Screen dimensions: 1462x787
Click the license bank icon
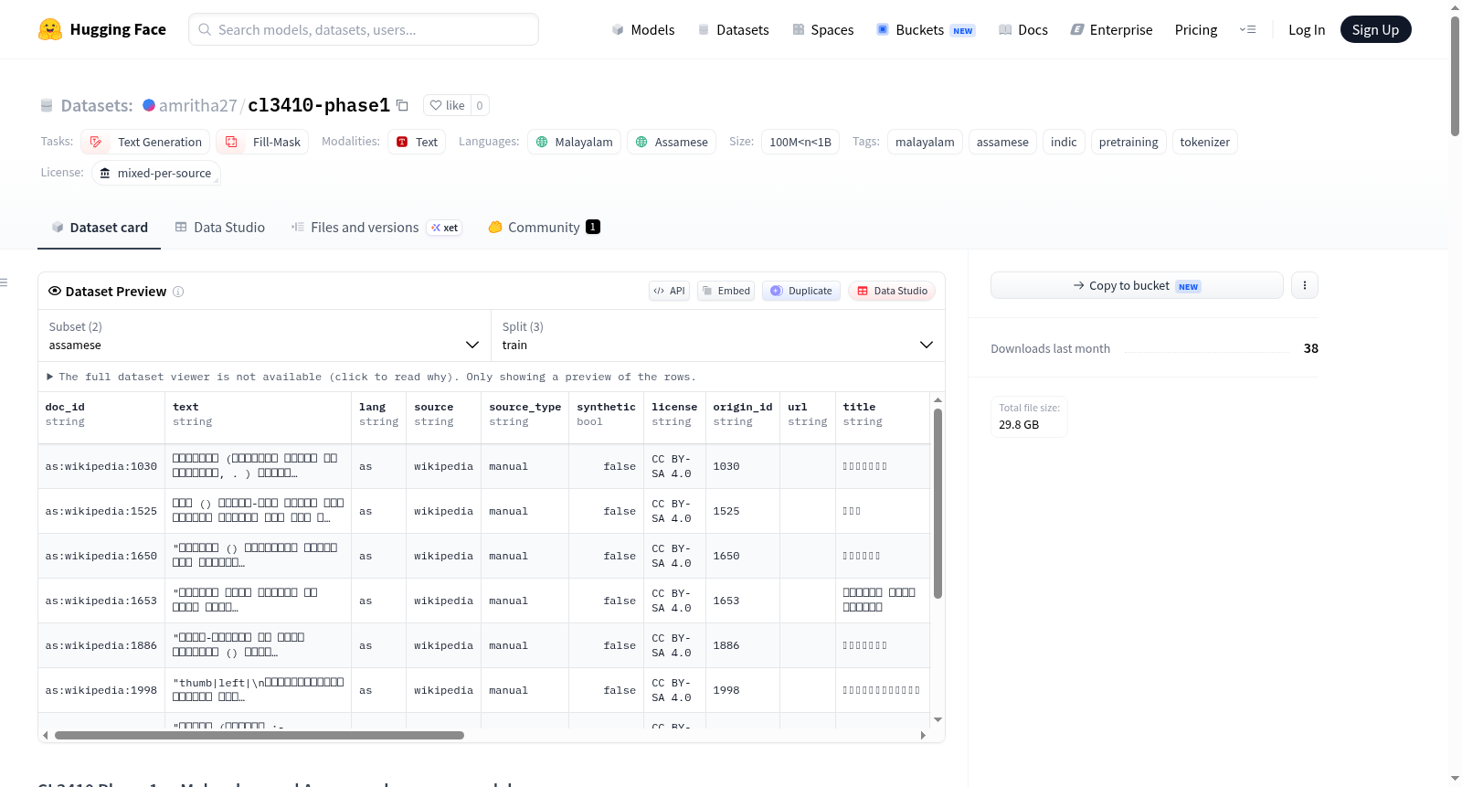pos(105,173)
